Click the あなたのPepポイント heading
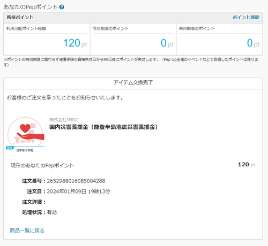 (x=31, y=7)
